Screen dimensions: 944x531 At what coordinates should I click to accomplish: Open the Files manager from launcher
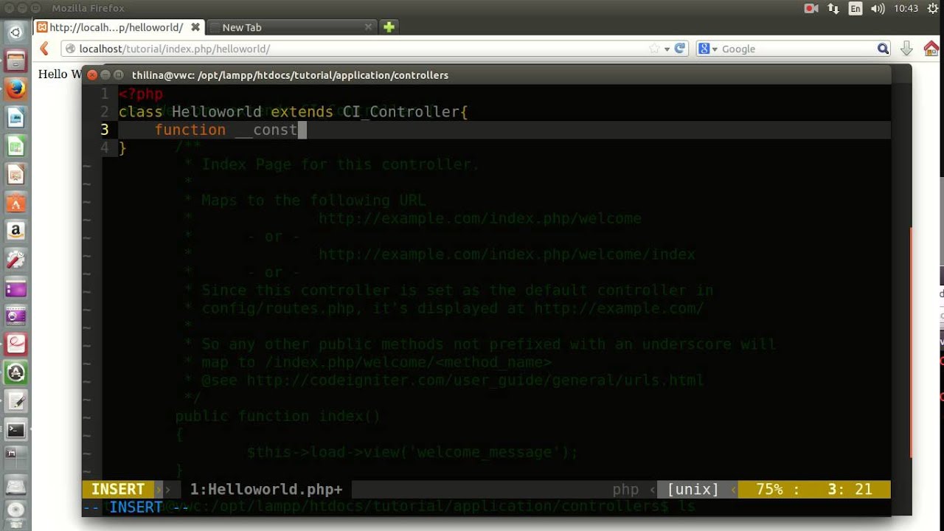[x=15, y=60]
